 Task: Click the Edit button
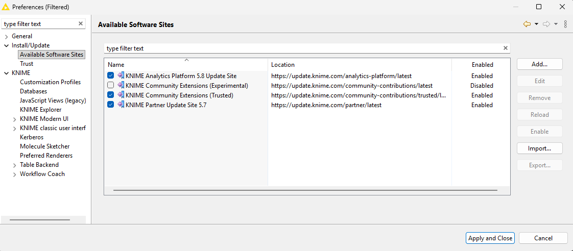(x=539, y=81)
